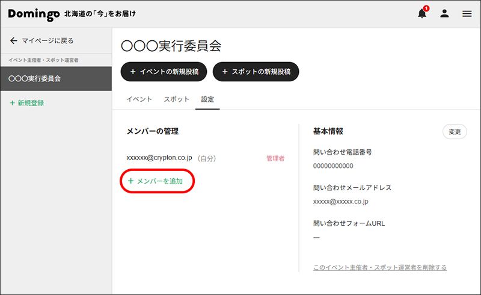Click the イベントの新規投稿 button
Screen dimensions: 481x295
[164, 72]
